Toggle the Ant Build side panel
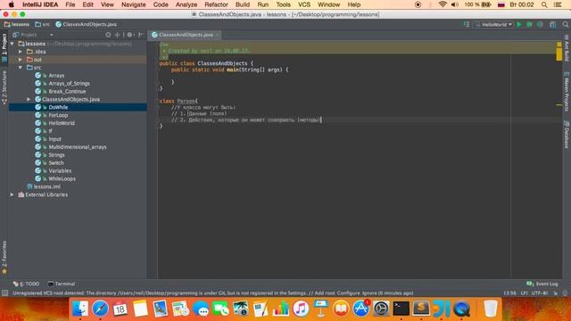This screenshot has height=321, width=571. (567, 47)
